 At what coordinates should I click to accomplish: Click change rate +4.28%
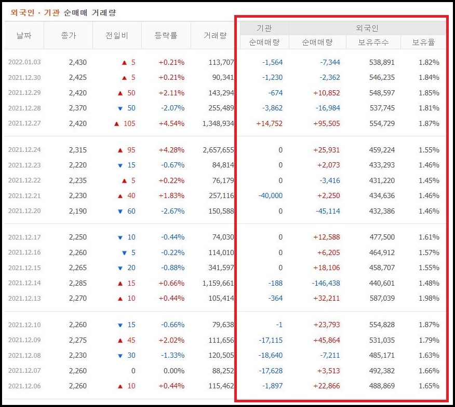tap(171, 150)
